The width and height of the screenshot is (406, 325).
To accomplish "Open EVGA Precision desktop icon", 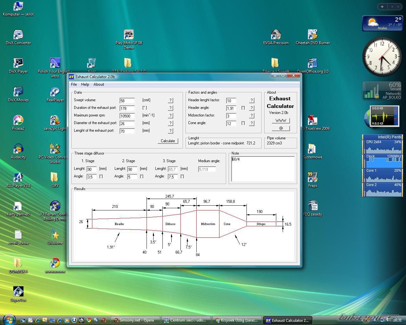I will coord(276,37).
